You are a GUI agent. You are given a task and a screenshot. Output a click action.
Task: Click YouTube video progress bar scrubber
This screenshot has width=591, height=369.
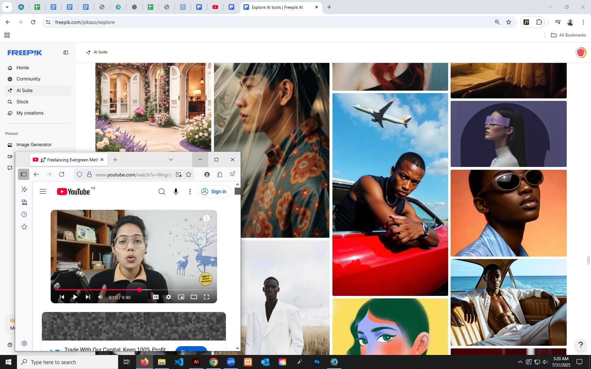point(139,290)
